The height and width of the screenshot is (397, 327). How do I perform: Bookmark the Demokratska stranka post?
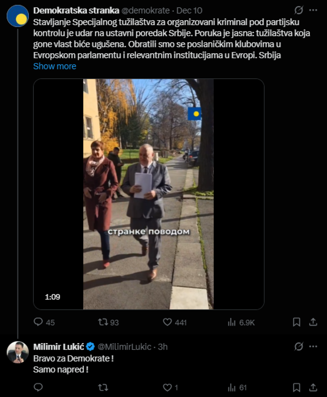click(x=297, y=322)
